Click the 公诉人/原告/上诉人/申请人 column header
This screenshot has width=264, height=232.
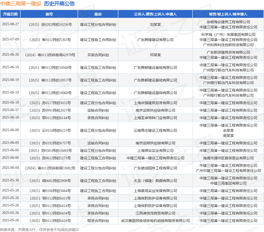[155, 14]
